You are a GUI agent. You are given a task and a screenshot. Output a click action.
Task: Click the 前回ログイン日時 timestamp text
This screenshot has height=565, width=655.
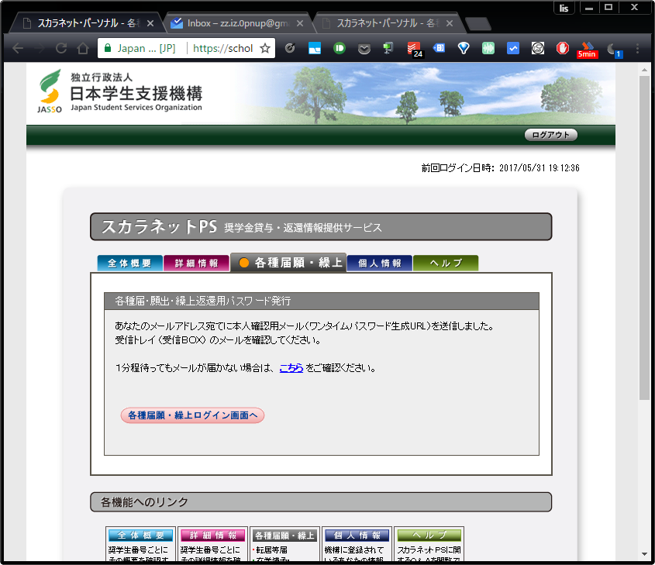[500, 168]
